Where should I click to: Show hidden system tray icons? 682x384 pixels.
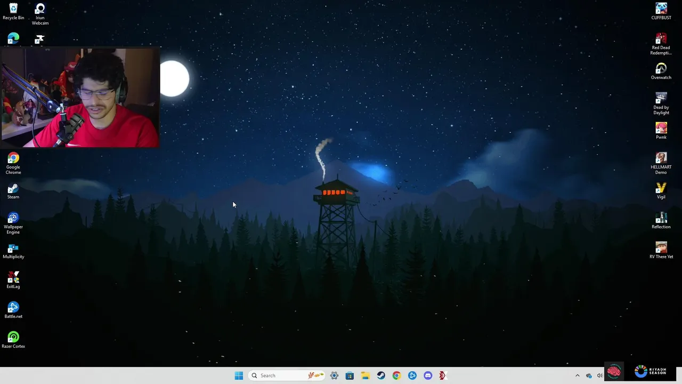tap(577, 375)
